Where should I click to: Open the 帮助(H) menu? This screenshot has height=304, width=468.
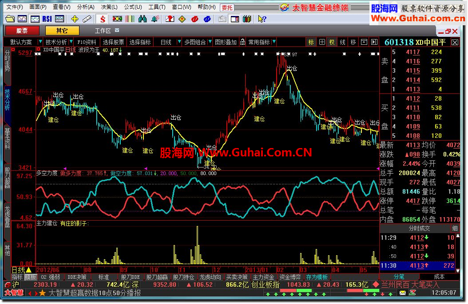click(x=206, y=7)
